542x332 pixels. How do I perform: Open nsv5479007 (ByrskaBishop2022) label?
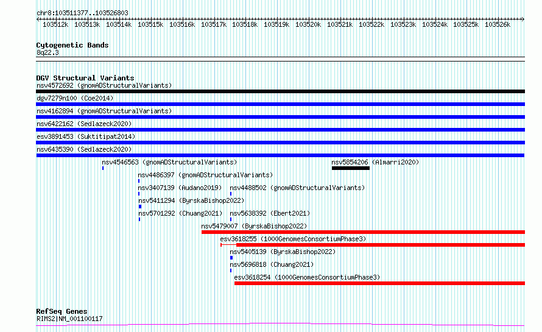tap(254, 226)
